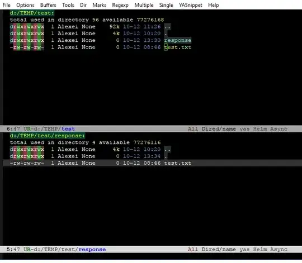
Task: Click the permissions of the response row
Action: click(27, 40)
